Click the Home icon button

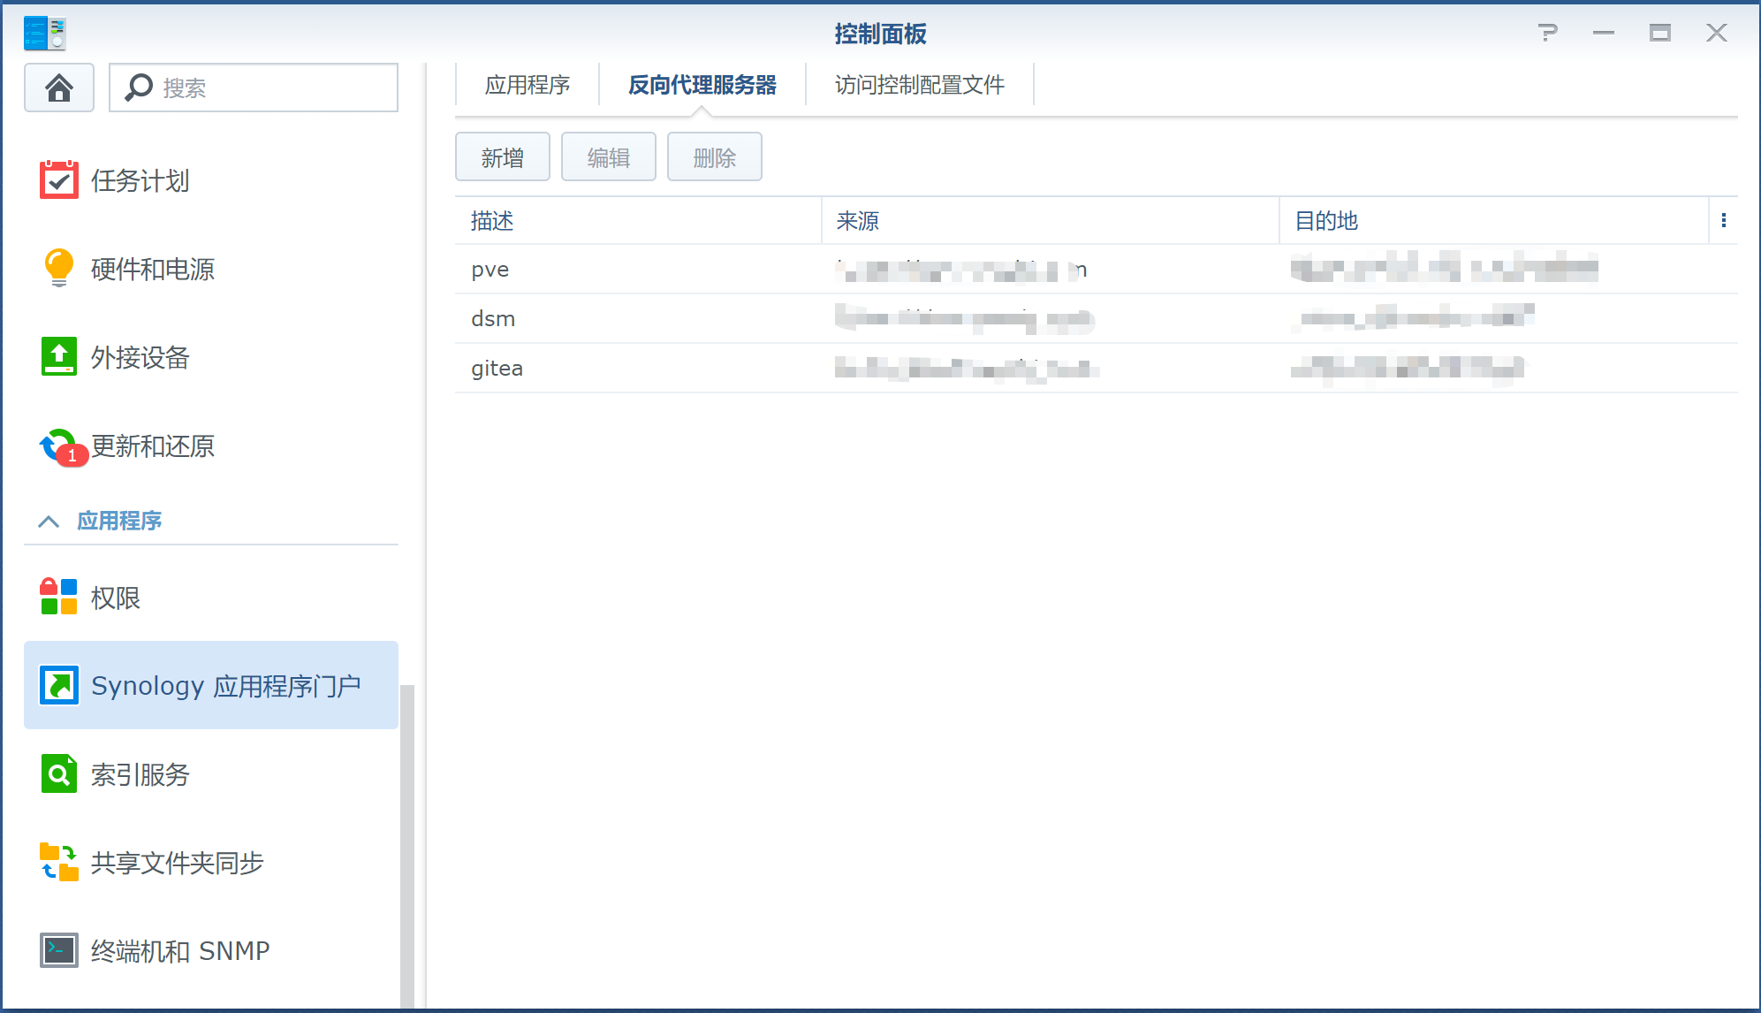pyautogui.click(x=59, y=88)
